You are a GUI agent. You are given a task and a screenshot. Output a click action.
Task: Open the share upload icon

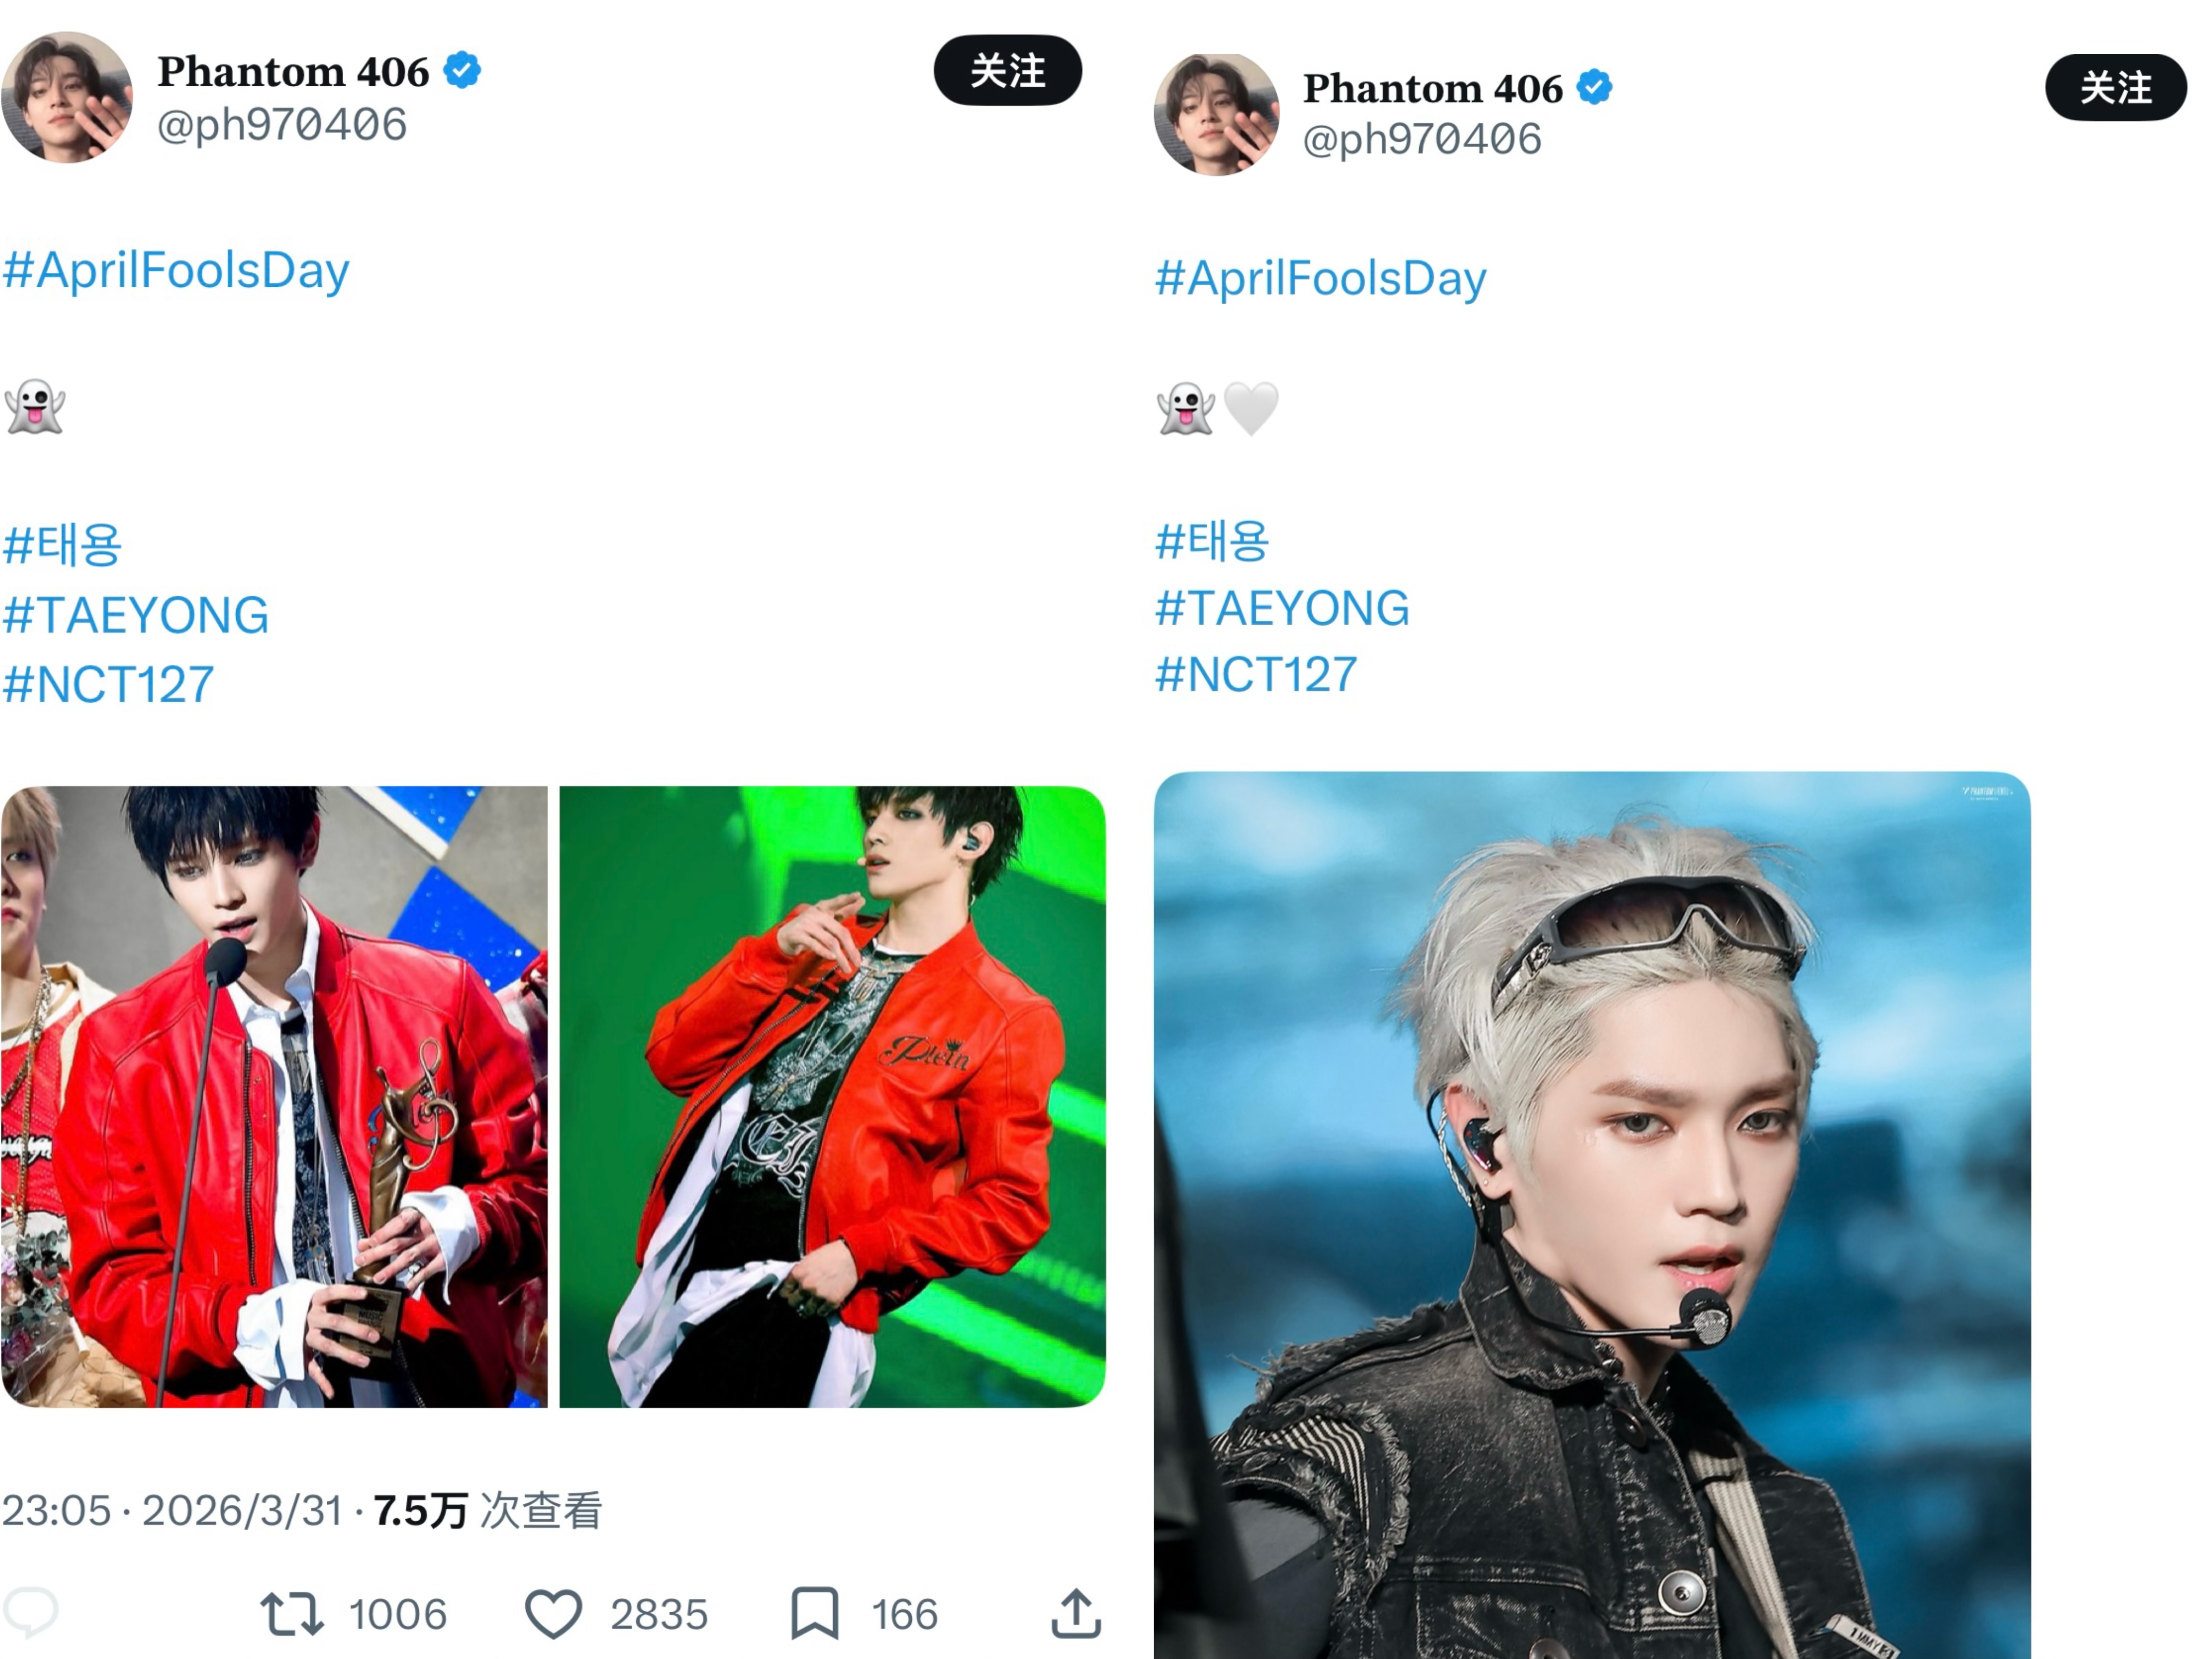1076,1613
